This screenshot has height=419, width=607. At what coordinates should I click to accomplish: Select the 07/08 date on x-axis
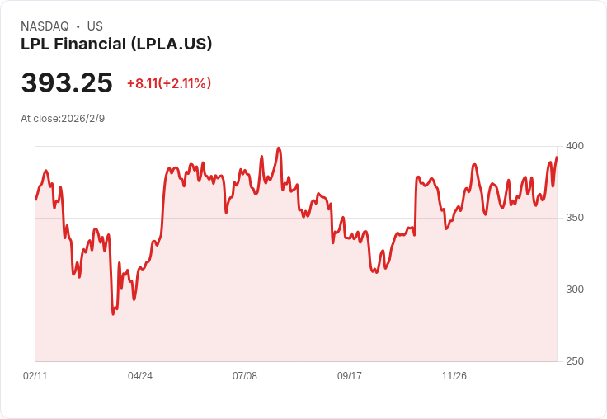click(245, 375)
